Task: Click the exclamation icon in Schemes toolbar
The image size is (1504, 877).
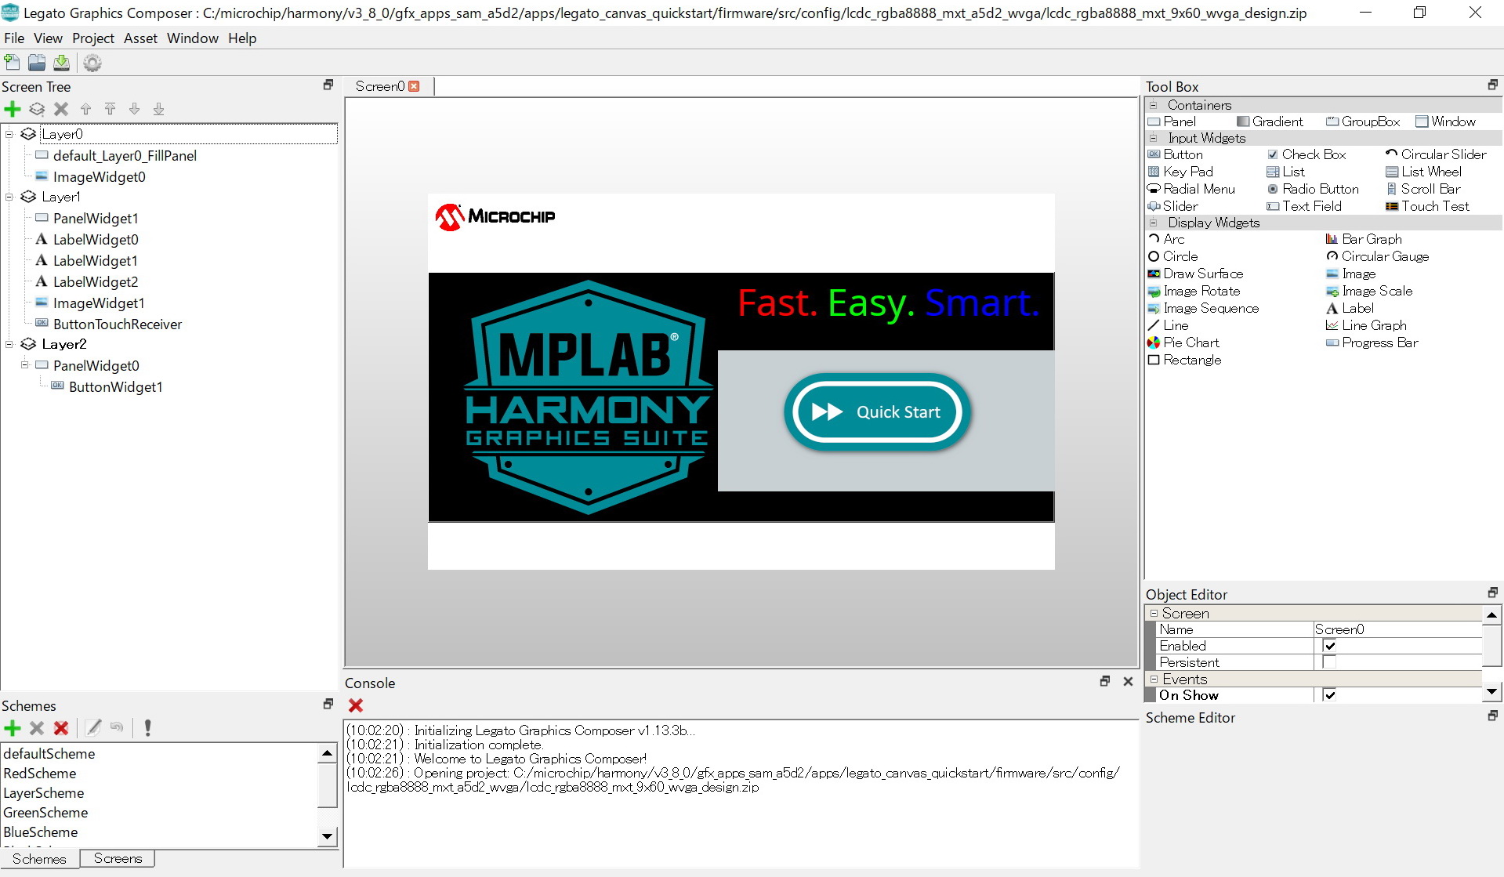Action: click(147, 728)
